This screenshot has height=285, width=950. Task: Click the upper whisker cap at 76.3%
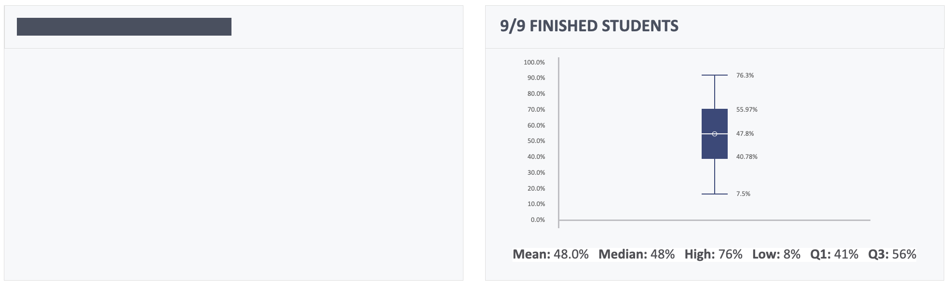click(715, 75)
